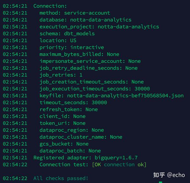190x183 pixels.
Task: Click the 'schema: dbt_models' text
Action: (x=67, y=34)
